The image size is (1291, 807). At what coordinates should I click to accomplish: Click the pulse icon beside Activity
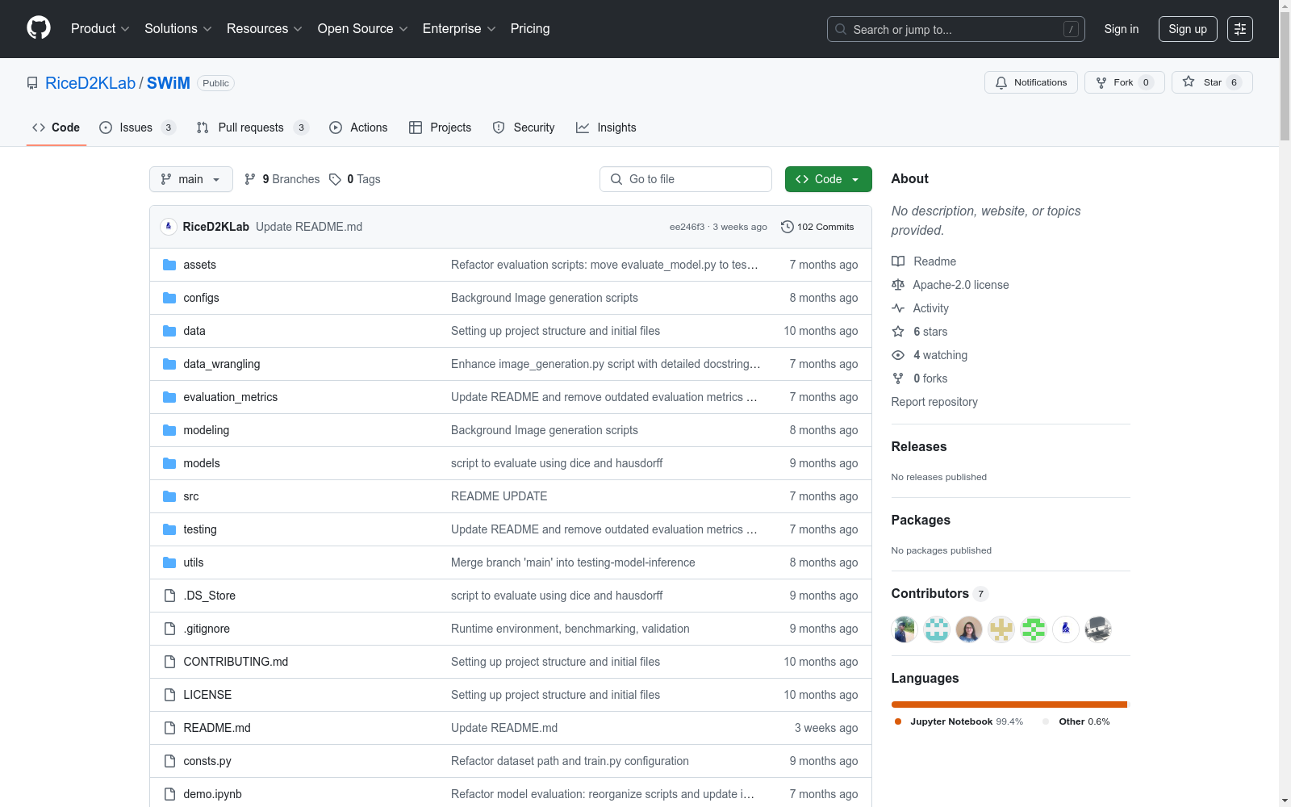click(x=898, y=308)
